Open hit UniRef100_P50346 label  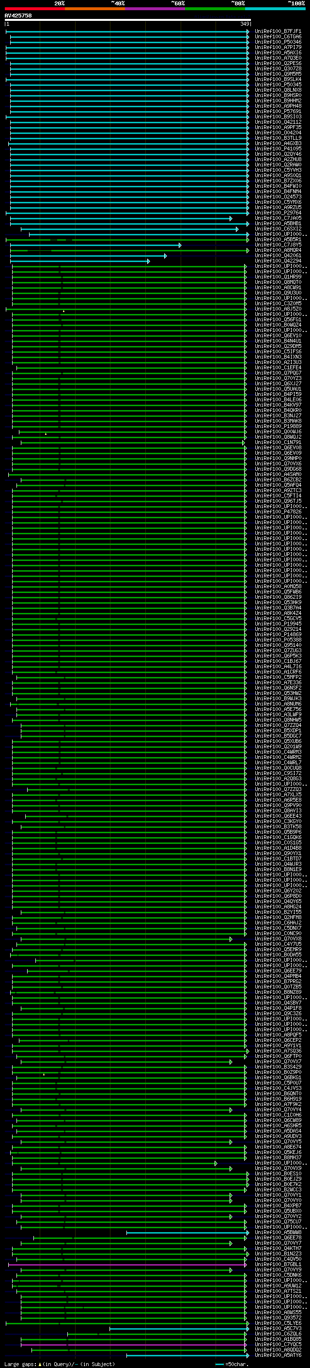[x=278, y=42]
